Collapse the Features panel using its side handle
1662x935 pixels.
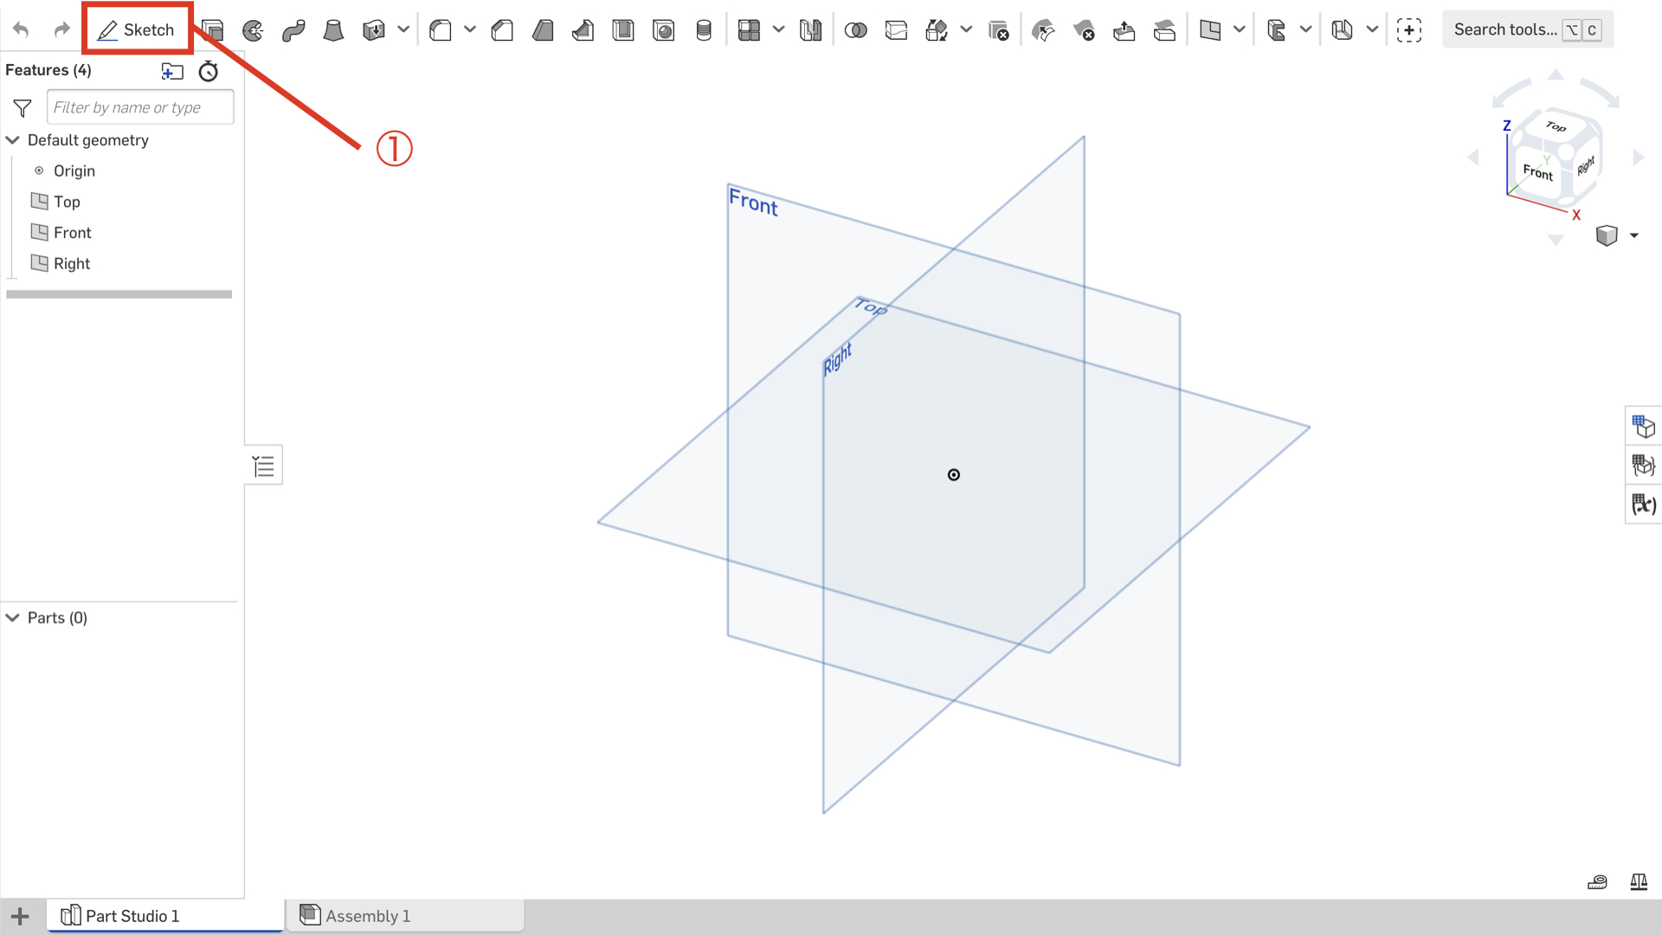[x=263, y=465]
